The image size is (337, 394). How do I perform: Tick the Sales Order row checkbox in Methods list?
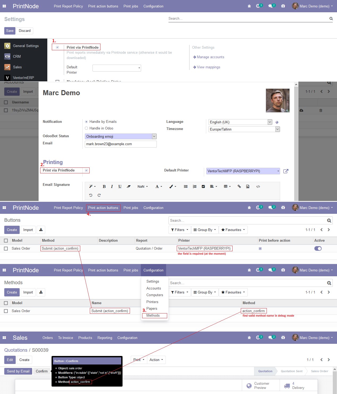click(x=6, y=311)
